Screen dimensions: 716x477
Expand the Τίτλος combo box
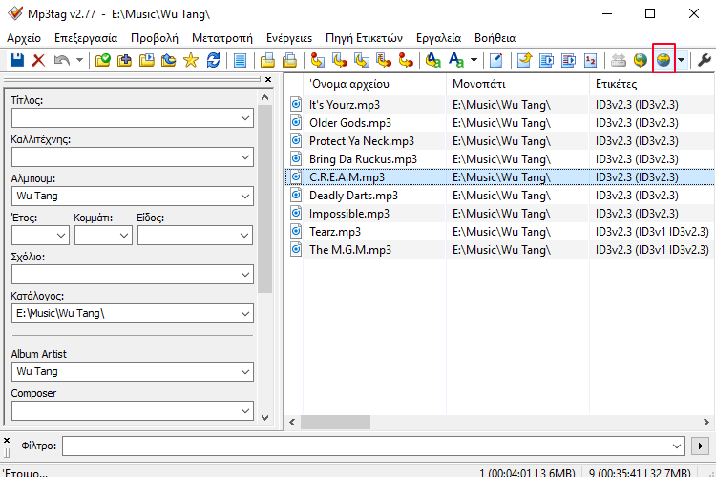(244, 118)
